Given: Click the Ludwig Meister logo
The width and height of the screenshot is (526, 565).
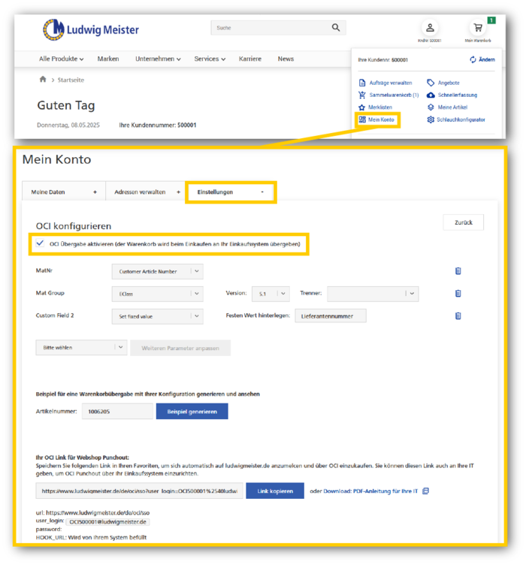Looking at the screenshot, I should tap(91, 30).
